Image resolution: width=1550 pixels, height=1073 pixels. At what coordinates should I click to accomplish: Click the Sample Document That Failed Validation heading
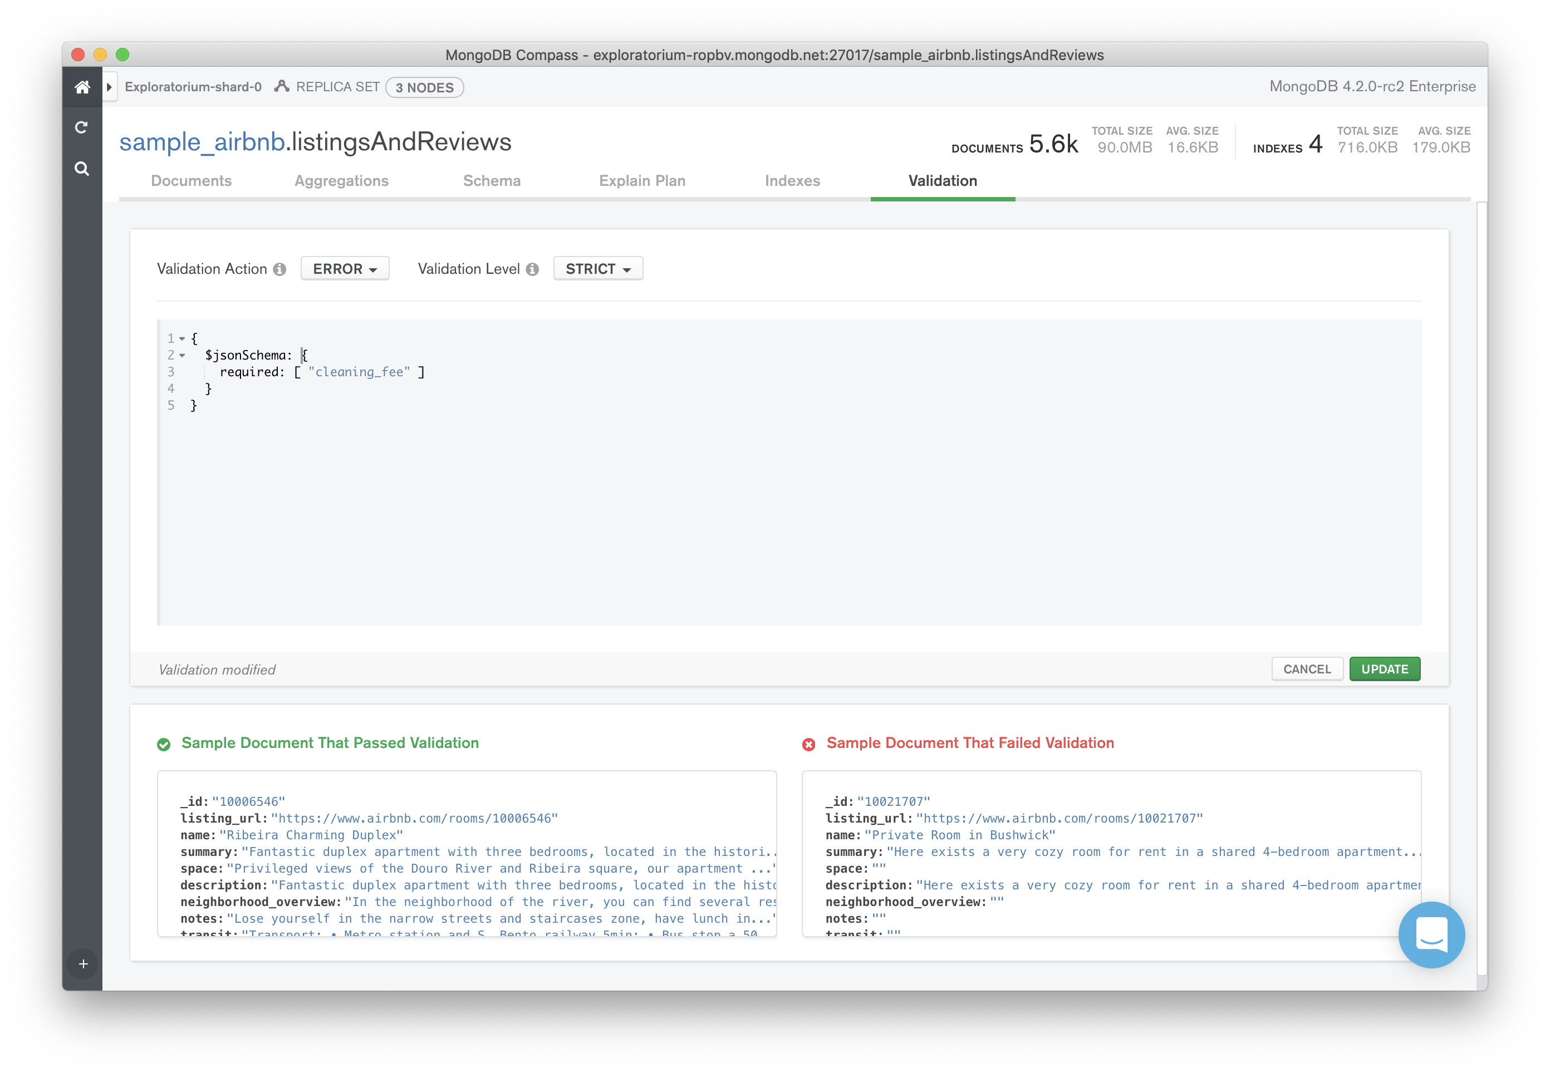[970, 743]
